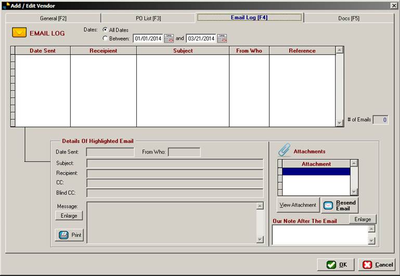The image size is (400, 276).
Task: Open calendar picker for end date
Action: (x=222, y=38)
